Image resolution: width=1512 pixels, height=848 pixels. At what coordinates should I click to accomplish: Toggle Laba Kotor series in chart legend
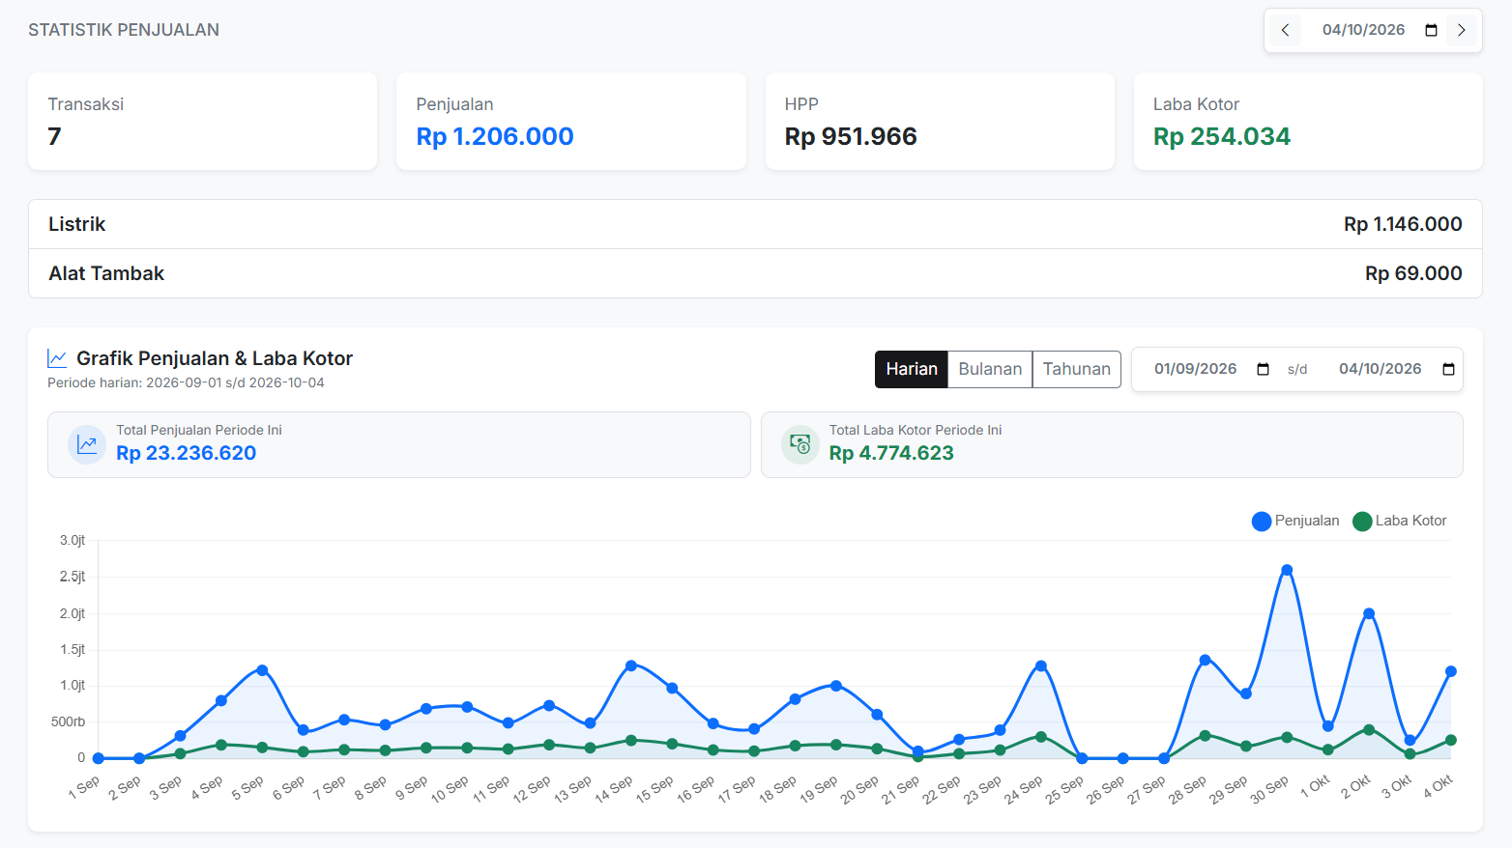click(1400, 521)
